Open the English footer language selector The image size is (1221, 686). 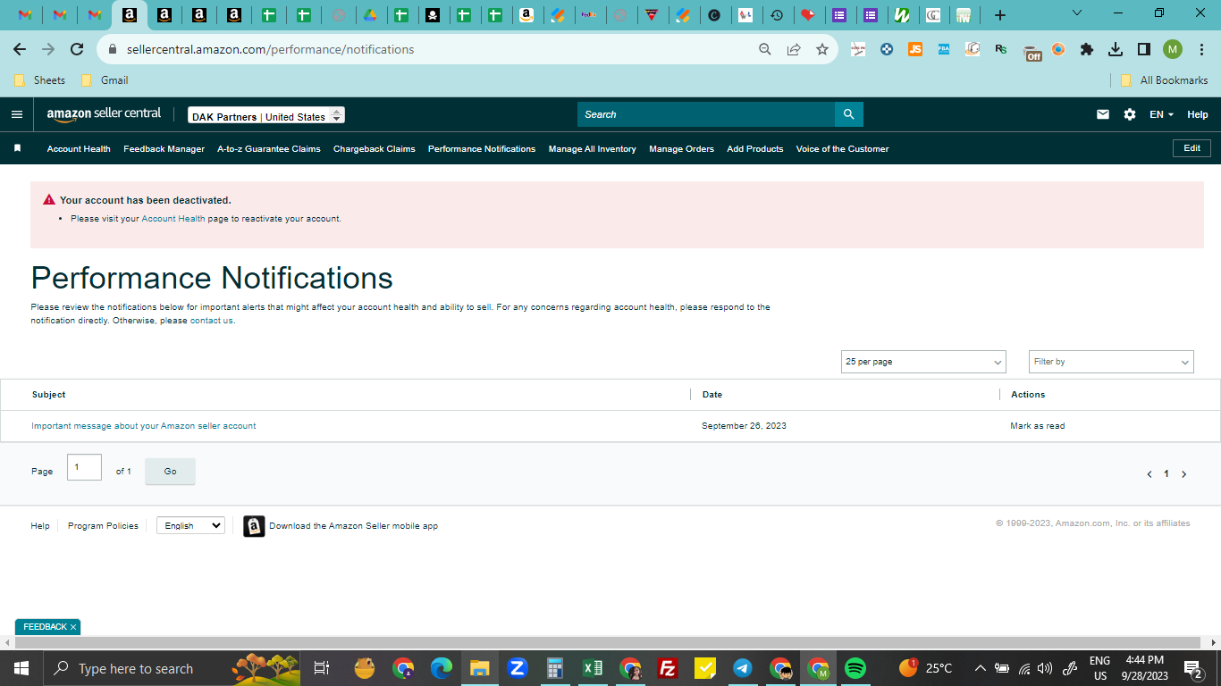[x=190, y=526]
